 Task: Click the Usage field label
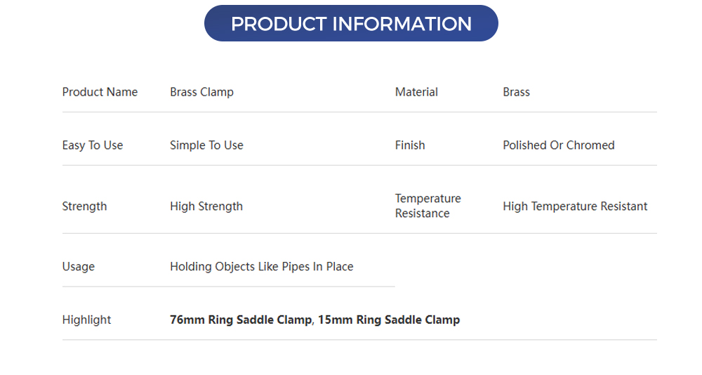pyautogui.click(x=78, y=267)
